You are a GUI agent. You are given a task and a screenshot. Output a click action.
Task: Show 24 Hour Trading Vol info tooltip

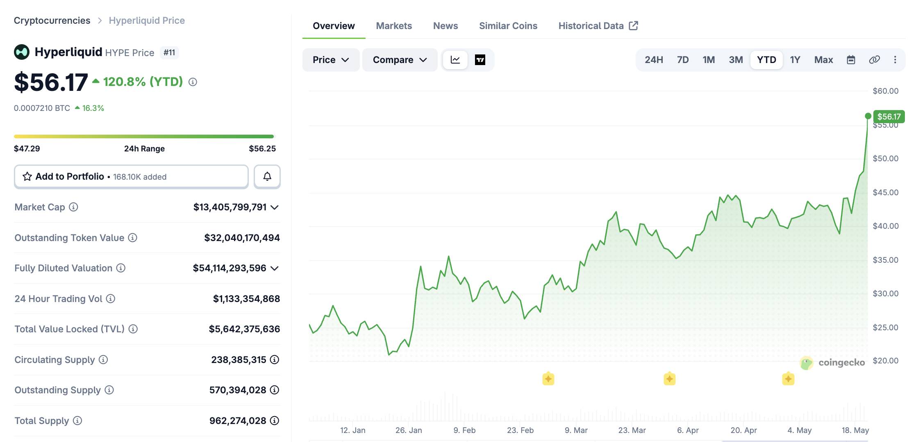click(x=111, y=299)
